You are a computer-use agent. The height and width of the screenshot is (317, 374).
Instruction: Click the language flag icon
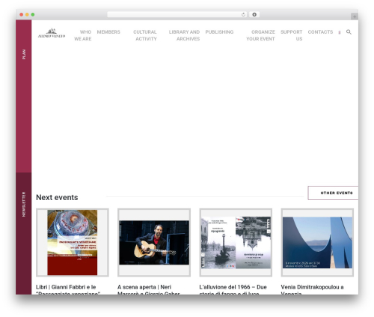(340, 32)
